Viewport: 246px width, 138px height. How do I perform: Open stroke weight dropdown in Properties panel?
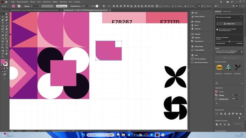pyautogui.click(x=239, y=95)
